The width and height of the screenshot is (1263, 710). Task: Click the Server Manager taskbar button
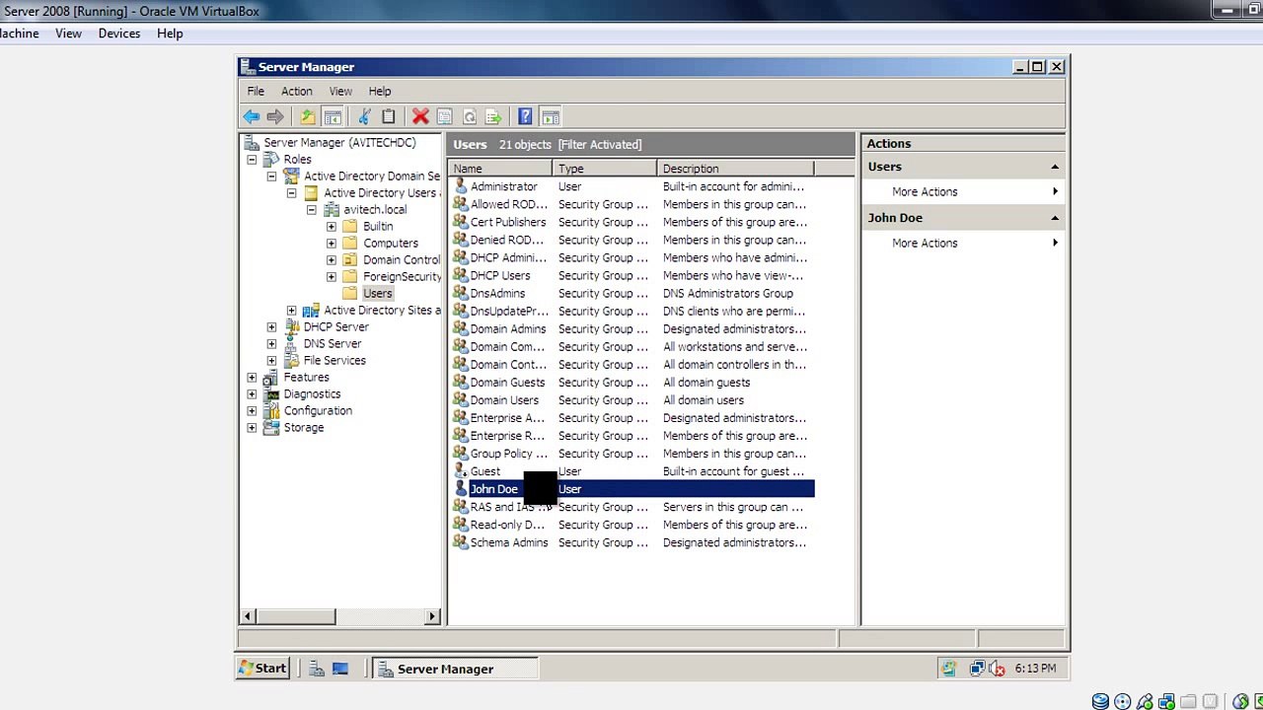456,669
